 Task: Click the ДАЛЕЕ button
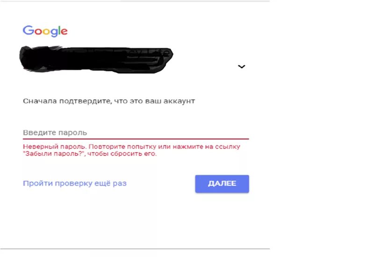tap(222, 184)
